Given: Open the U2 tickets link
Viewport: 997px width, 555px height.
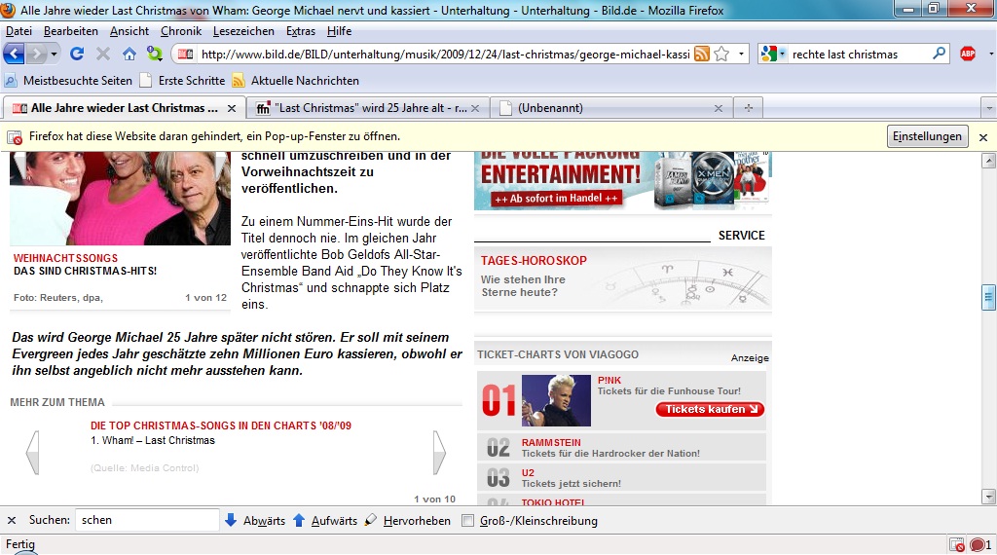Looking at the screenshot, I should coord(528,473).
